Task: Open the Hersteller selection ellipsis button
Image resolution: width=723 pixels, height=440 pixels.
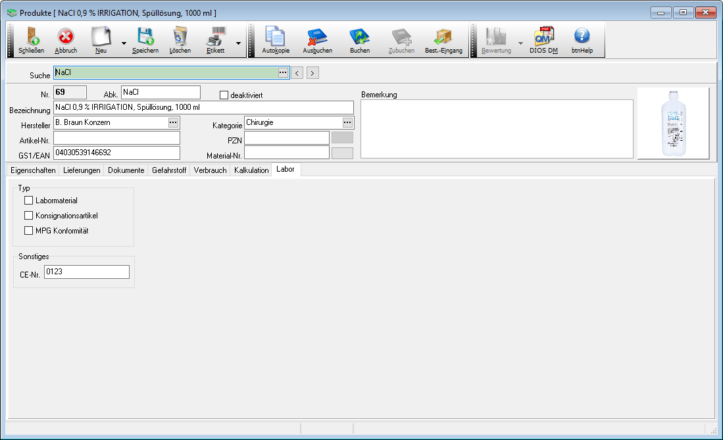Action: tap(173, 122)
